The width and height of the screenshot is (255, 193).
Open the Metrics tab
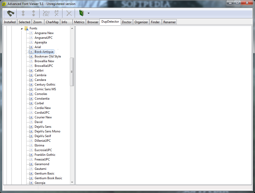(x=79, y=22)
